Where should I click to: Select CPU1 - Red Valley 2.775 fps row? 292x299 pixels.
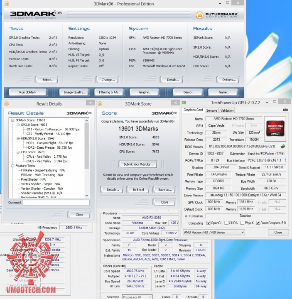[x=47, y=157]
